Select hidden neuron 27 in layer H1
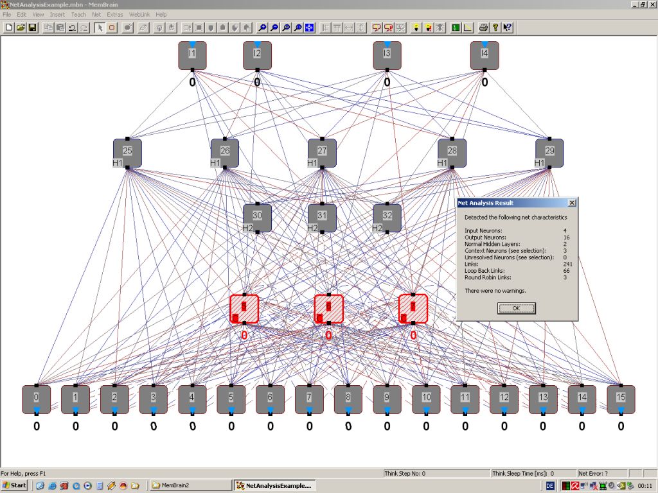Image resolution: width=658 pixels, height=493 pixels. 322,153
